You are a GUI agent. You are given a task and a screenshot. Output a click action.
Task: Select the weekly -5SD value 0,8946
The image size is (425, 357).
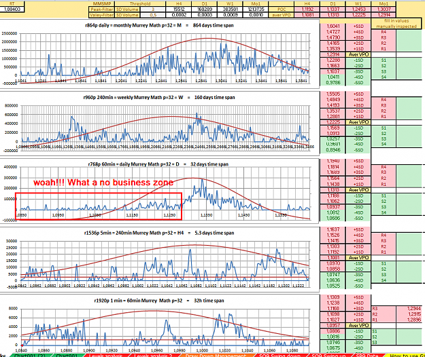tap(333, 150)
